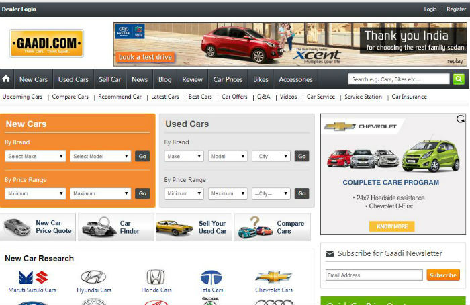Open the Used Cars menu item
Image resolution: width=470 pixels, height=305 pixels.
73,79
